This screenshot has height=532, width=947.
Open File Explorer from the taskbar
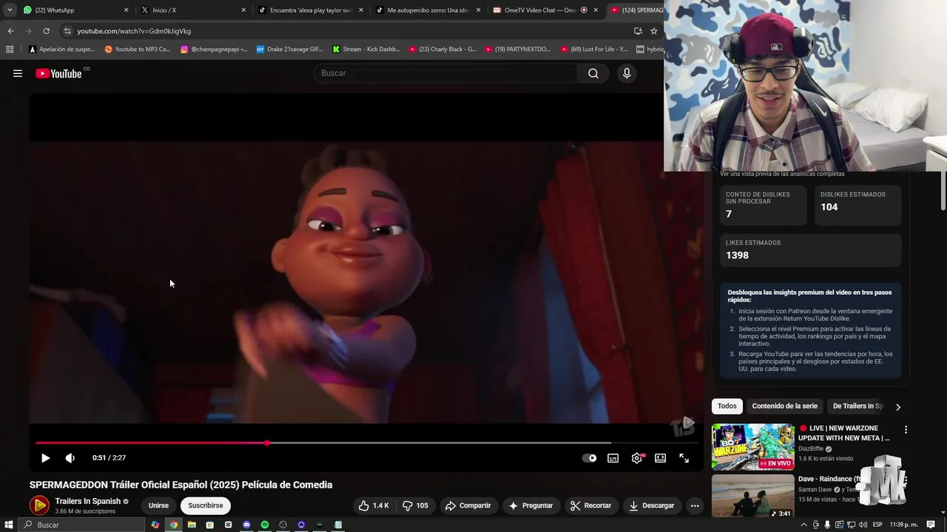(x=192, y=525)
